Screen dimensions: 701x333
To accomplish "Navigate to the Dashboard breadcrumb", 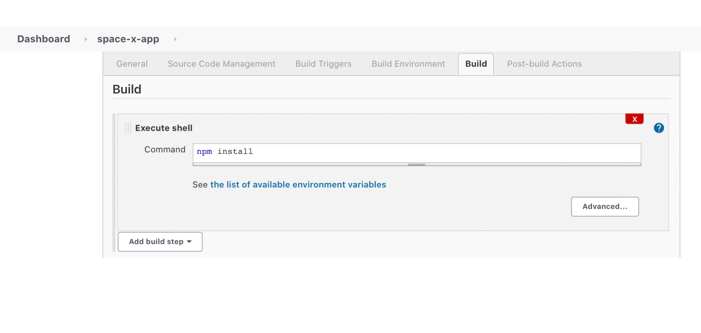I will 44,39.
